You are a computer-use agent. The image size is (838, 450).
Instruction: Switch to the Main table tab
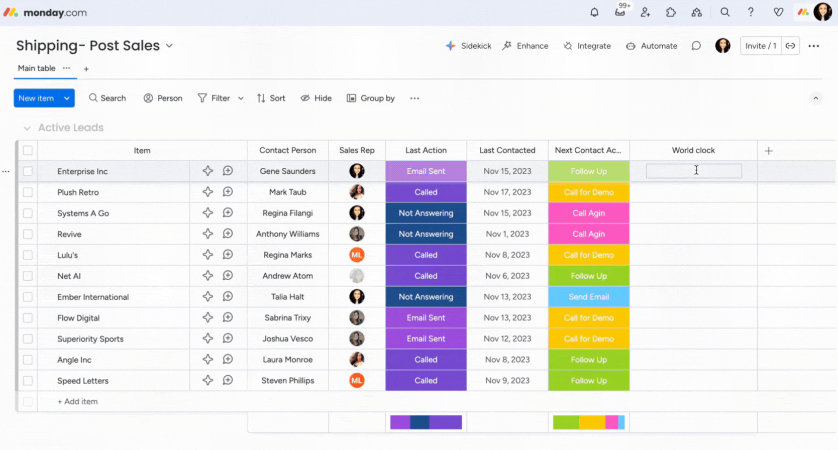click(x=37, y=68)
